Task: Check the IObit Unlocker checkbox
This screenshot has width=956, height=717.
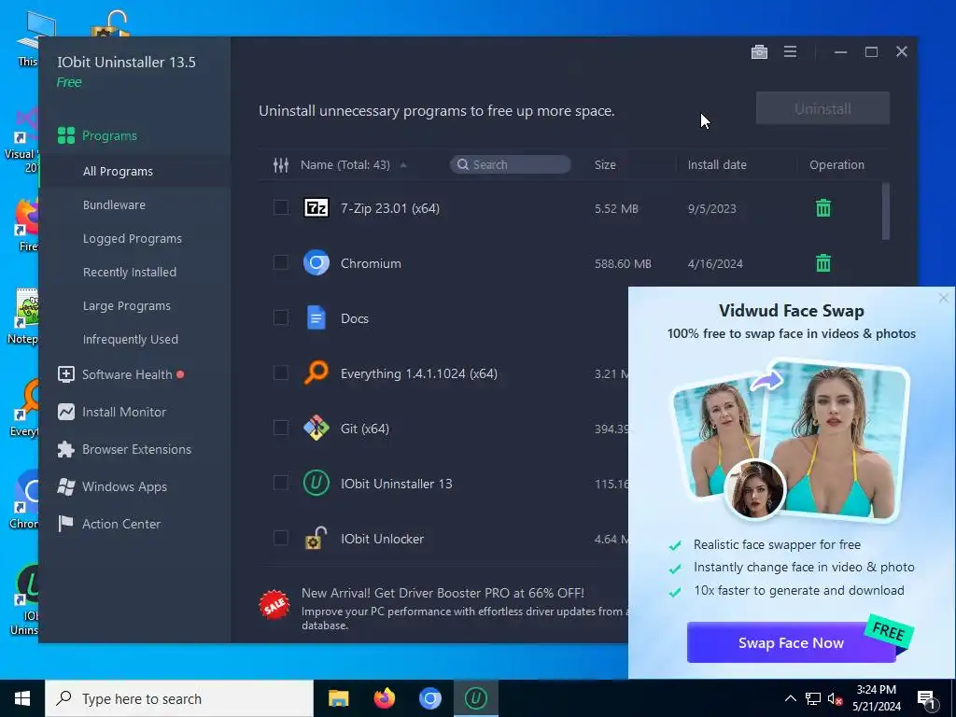Action: pyautogui.click(x=280, y=538)
